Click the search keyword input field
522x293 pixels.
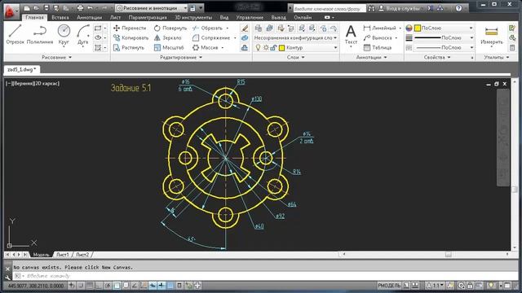(x=329, y=8)
